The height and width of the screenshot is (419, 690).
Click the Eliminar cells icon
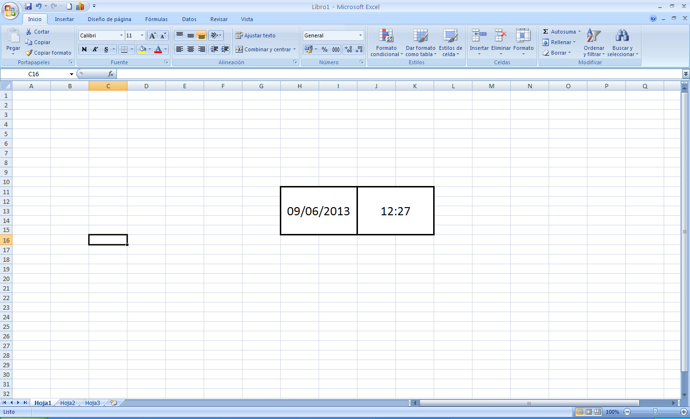coord(501,41)
